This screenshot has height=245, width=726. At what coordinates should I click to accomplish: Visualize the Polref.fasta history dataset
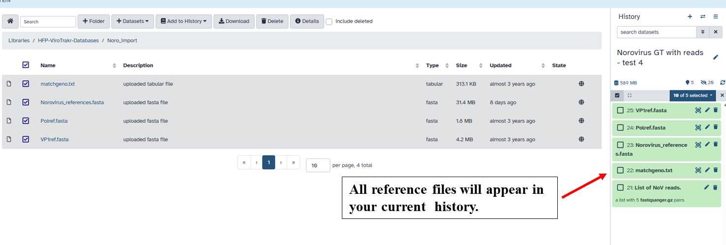[x=698, y=127]
